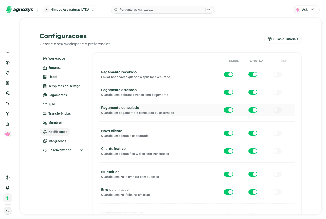This screenshot has width=326, height=219.
Task: Open the dollar coin icon in sidebar
Action: pyautogui.click(x=8, y=63)
